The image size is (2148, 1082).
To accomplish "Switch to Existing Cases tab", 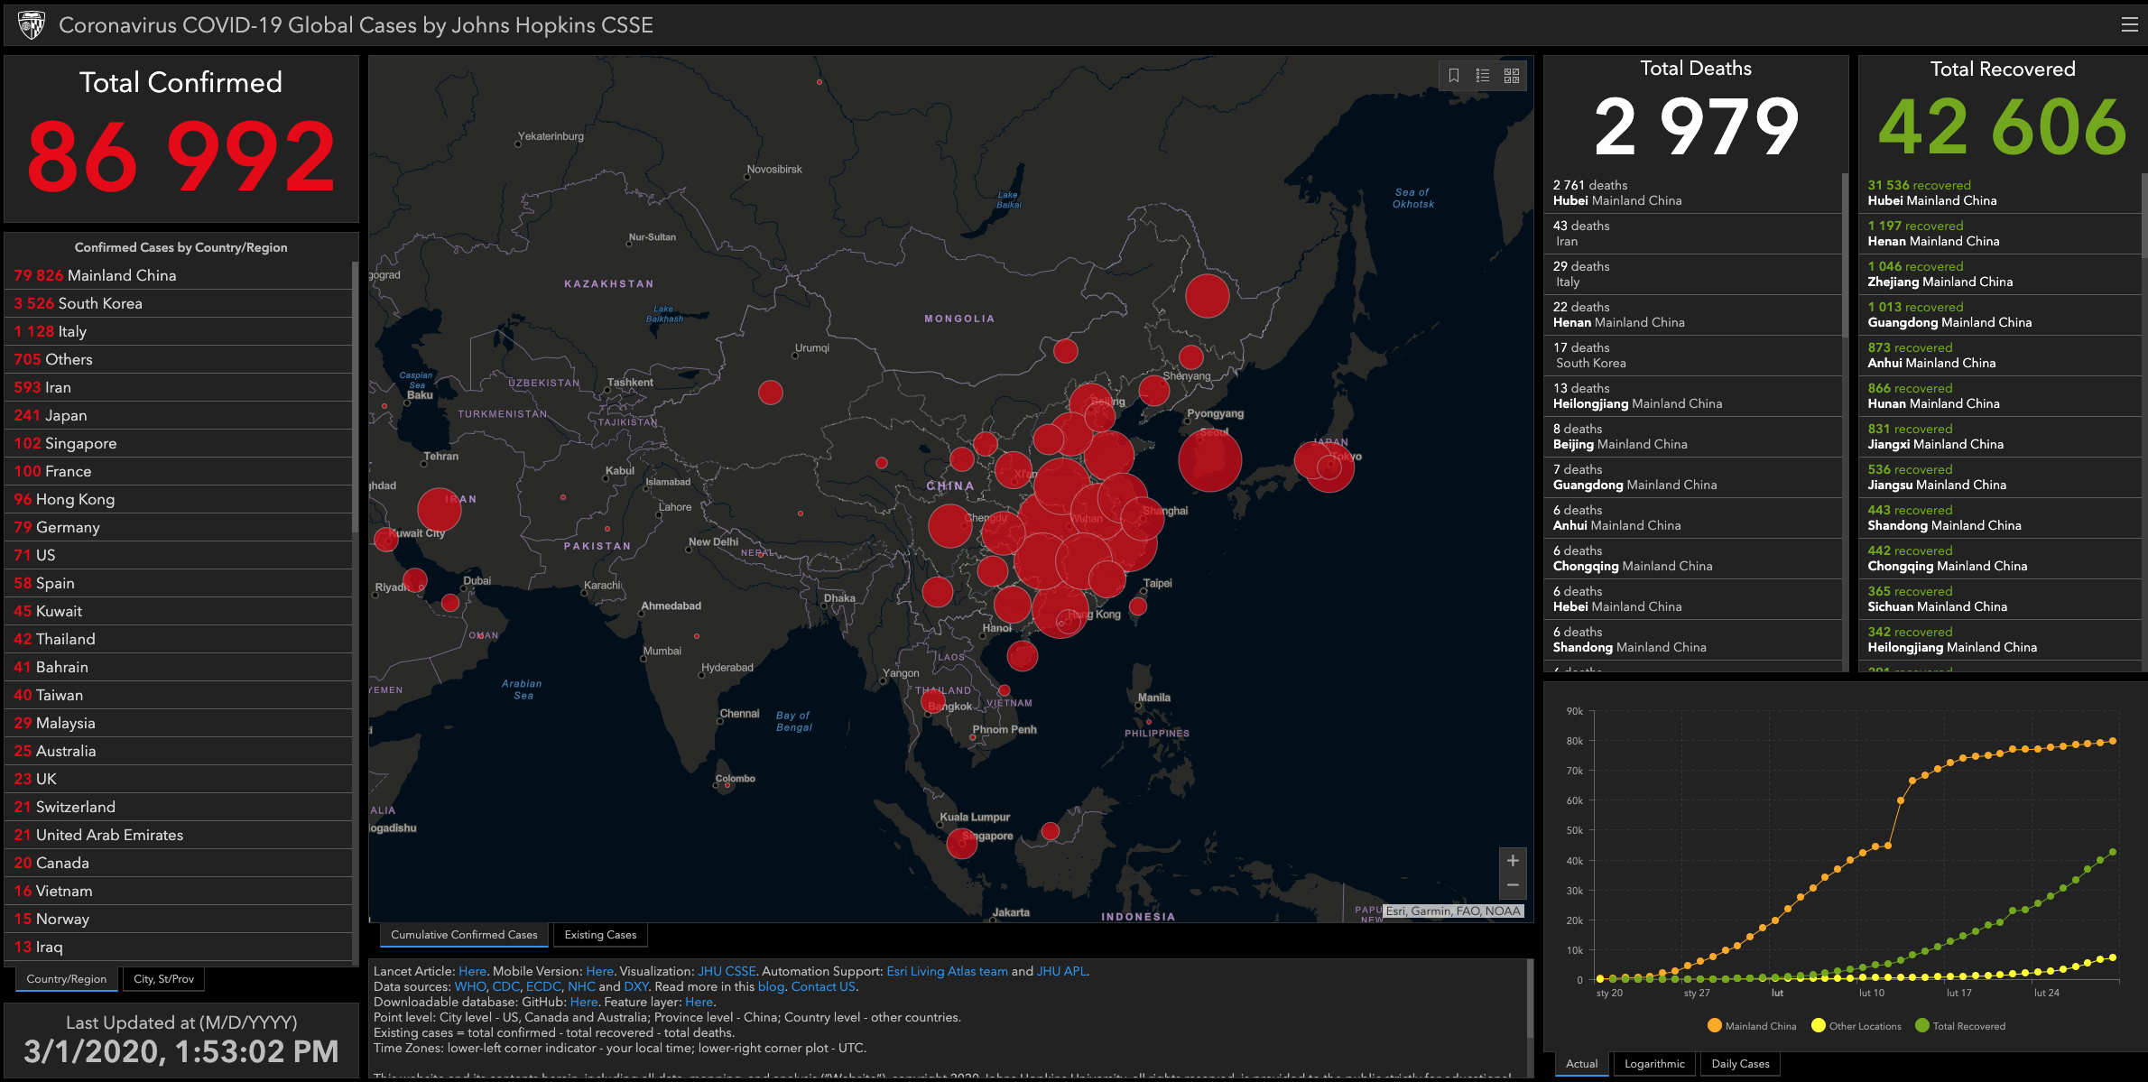I will 600,935.
